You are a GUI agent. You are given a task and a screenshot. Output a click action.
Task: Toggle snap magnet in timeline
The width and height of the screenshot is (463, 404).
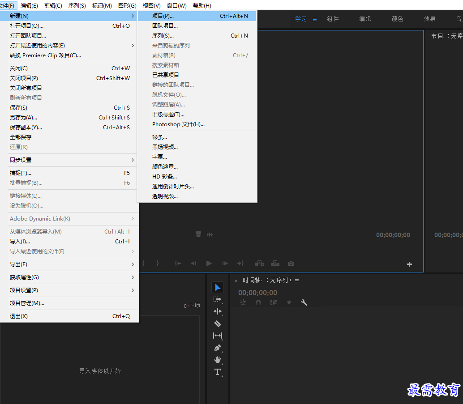(x=258, y=302)
